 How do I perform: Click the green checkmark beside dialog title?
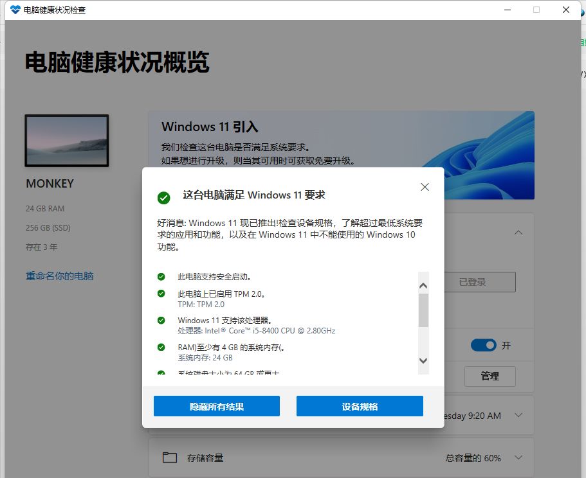point(163,198)
